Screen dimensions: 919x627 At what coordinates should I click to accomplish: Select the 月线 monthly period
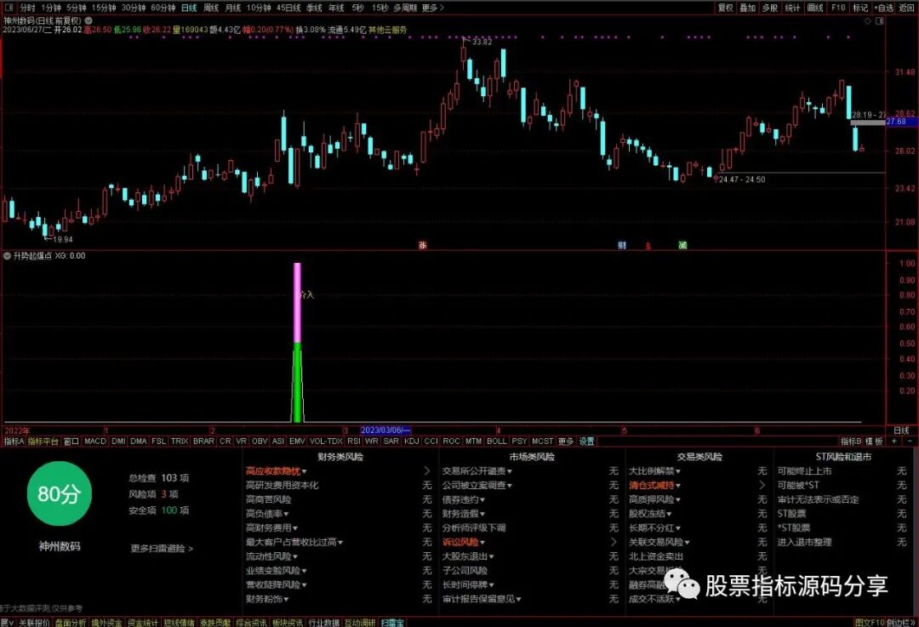(232, 8)
